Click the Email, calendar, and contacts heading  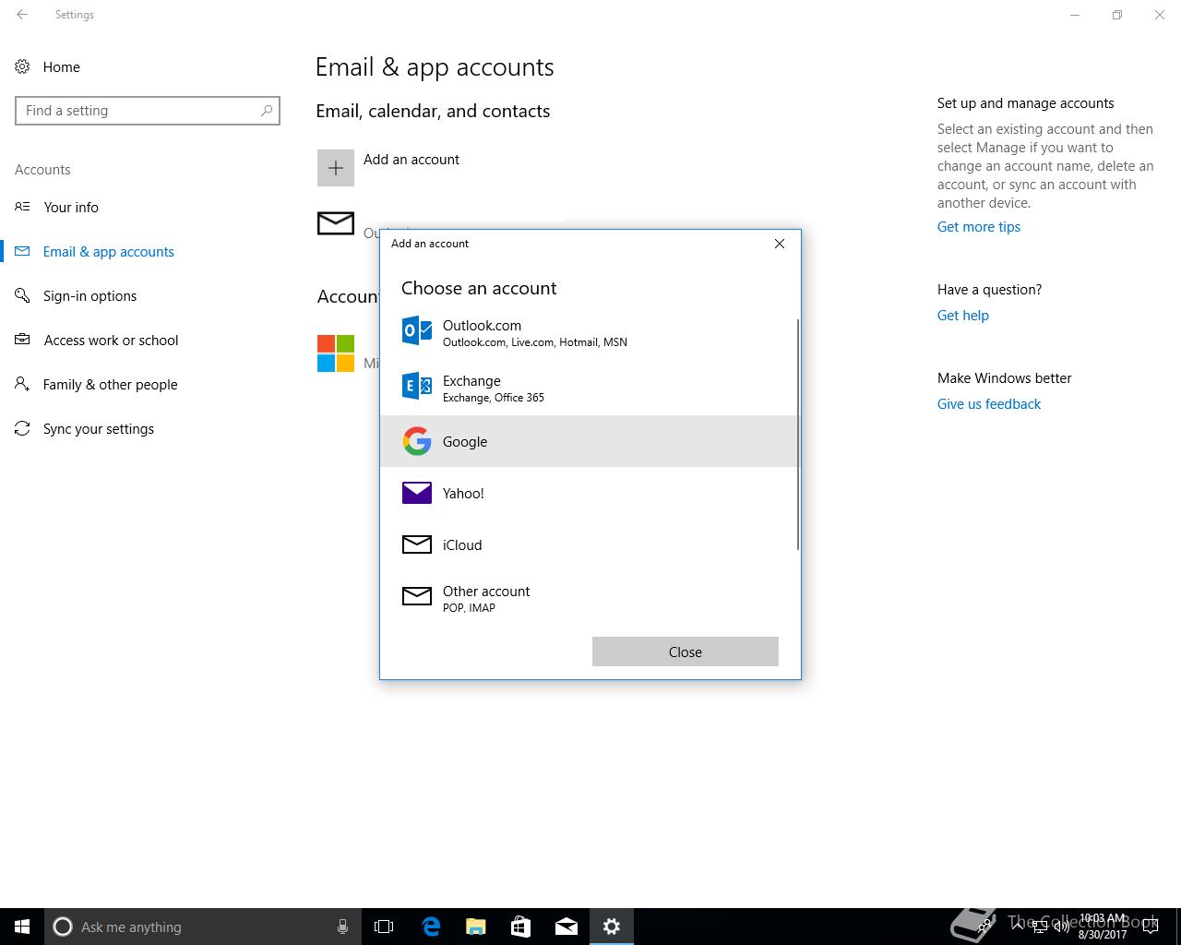(433, 111)
